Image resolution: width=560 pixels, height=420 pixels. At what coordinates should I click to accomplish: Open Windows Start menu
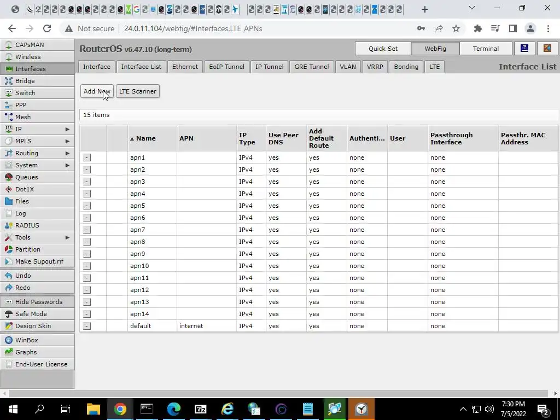point(13,409)
